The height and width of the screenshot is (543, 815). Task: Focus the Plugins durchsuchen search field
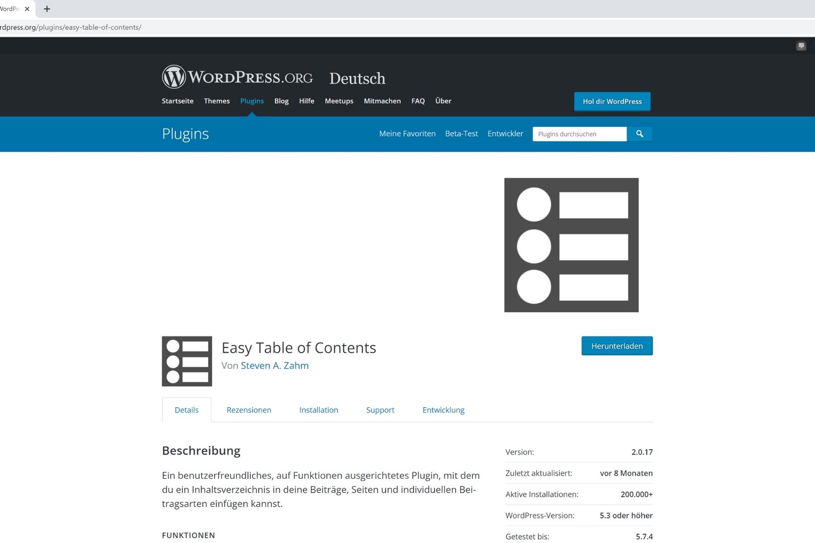(x=580, y=134)
